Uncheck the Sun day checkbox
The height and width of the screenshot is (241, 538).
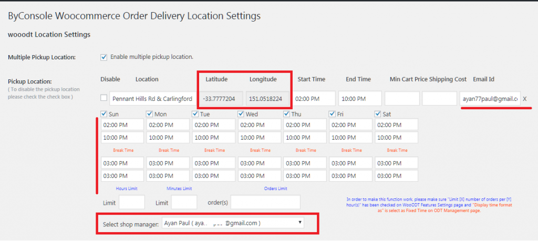click(x=104, y=114)
